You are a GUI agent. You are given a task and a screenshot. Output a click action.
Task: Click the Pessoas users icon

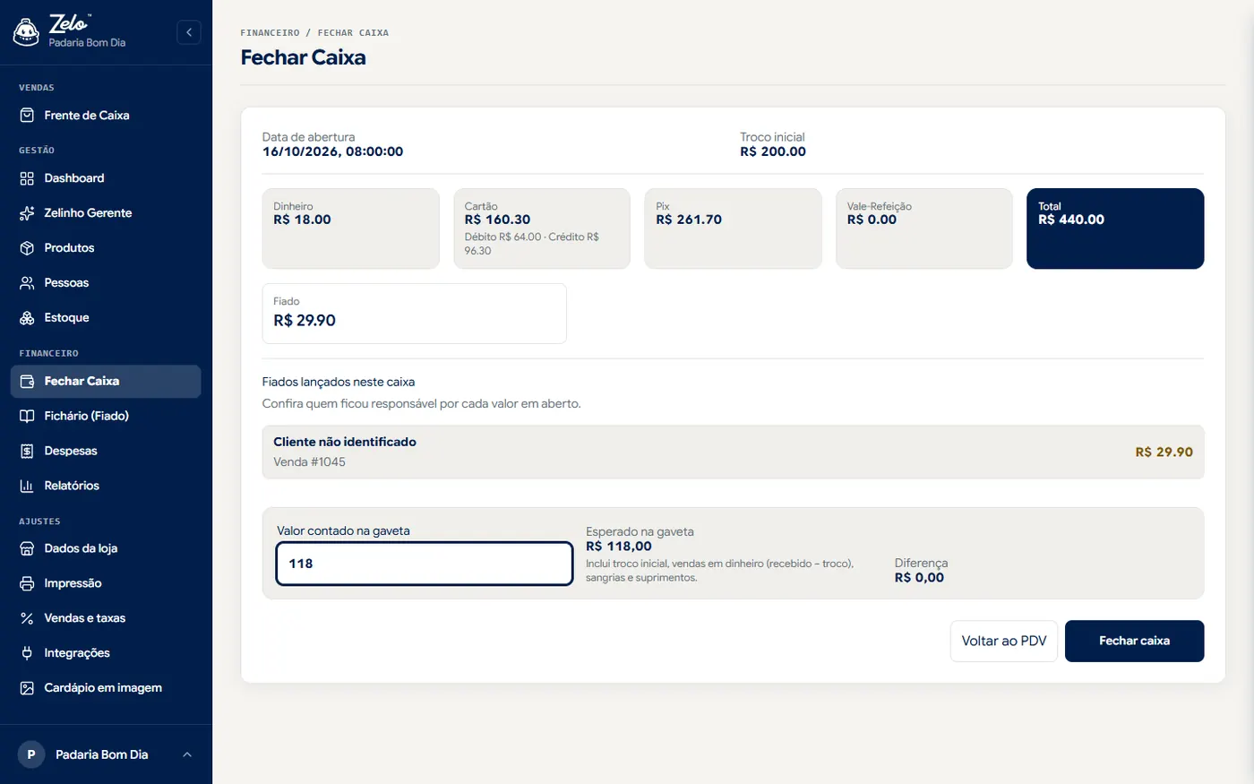(x=27, y=283)
